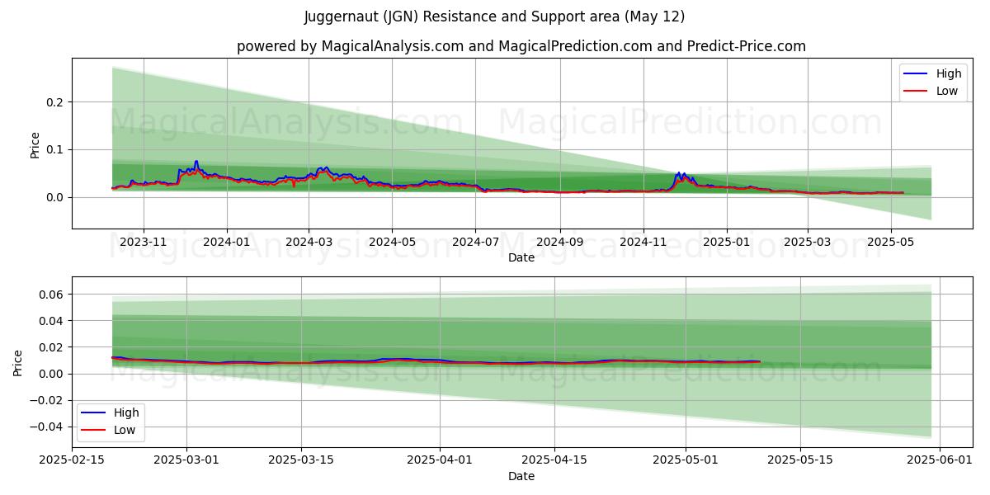
Task: Click 'High' in the bottom chart legend
Action: tap(126, 412)
